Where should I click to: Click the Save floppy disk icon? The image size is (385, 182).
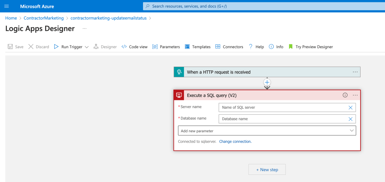click(10, 47)
